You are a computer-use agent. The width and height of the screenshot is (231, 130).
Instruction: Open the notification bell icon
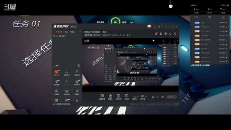[170, 34]
